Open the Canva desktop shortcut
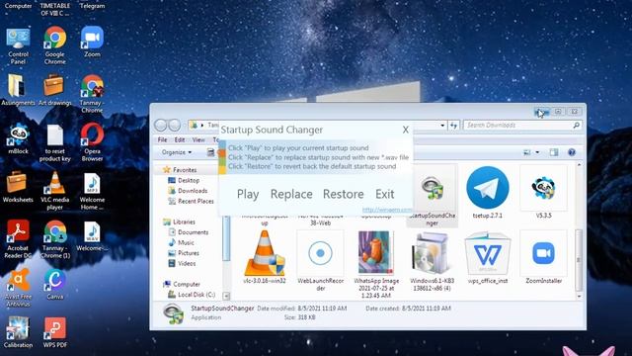Image resolution: width=632 pixels, height=356 pixels. [x=55, y=284]
